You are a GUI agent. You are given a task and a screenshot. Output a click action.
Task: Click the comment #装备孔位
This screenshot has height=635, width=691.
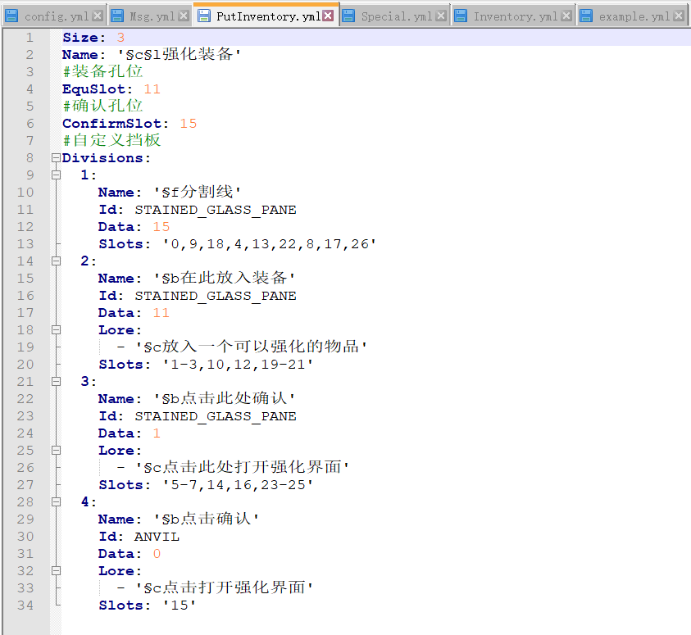102,71
